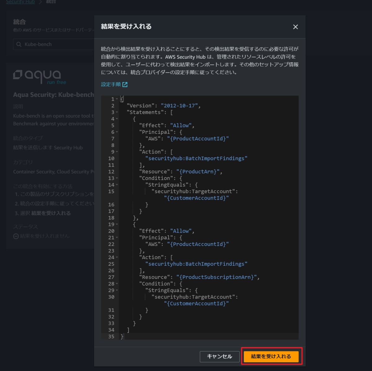The image size is (372, 371).
Task: Collapse the StringEquals fold at line 14
Action: pos(117,185)
